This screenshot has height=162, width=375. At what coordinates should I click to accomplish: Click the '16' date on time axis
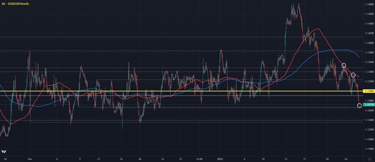click(122, 159)
